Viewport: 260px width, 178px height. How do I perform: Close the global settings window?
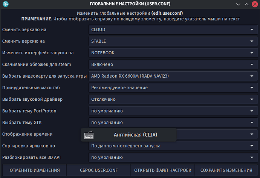point(255,4)
